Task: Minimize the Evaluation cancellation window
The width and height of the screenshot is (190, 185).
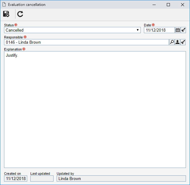Action: coord(154,5)
